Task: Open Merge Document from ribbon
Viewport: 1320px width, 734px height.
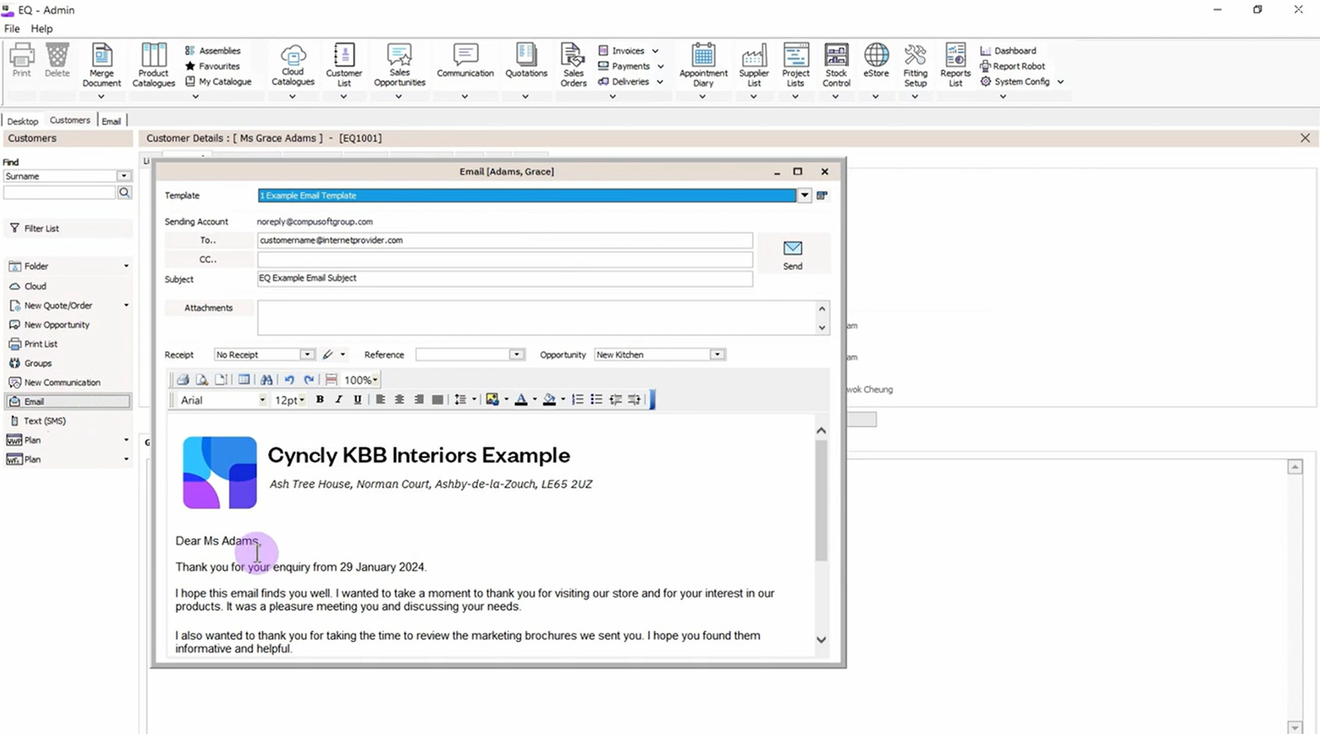Action: pos(102,65)
